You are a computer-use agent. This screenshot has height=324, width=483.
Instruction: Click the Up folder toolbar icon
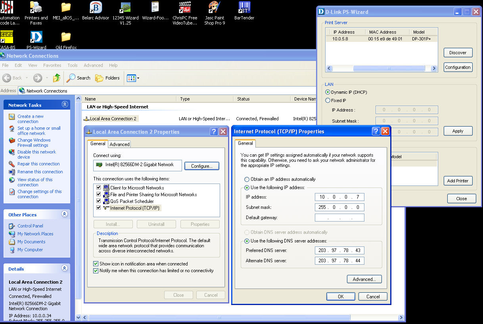[x=57, y=78]
